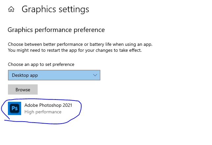This screenshot has width=212, height=145.
Task: Click the word 'Adobe' in the app entry
Action: tap(31, 105)
